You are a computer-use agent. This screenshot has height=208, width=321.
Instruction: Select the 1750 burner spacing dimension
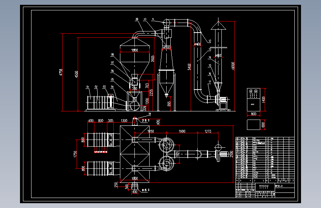click(x=75, y=154)
